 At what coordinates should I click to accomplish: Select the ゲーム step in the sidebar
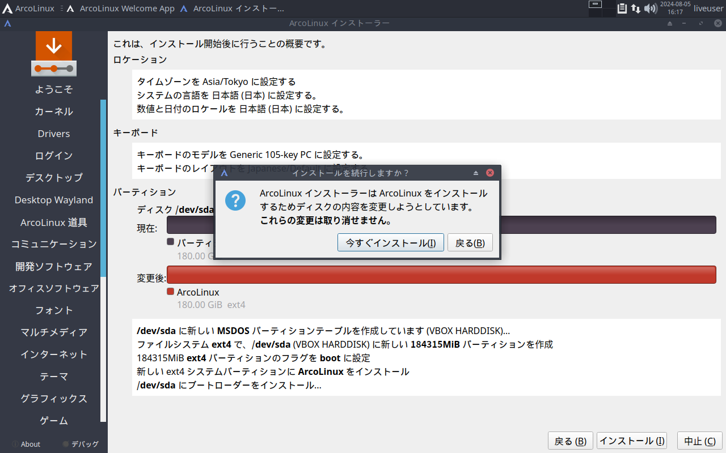[54, 421]
